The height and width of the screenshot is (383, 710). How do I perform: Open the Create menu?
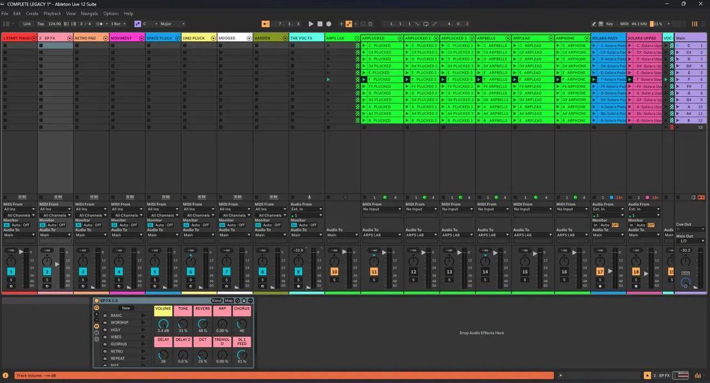tap(32, 13)
